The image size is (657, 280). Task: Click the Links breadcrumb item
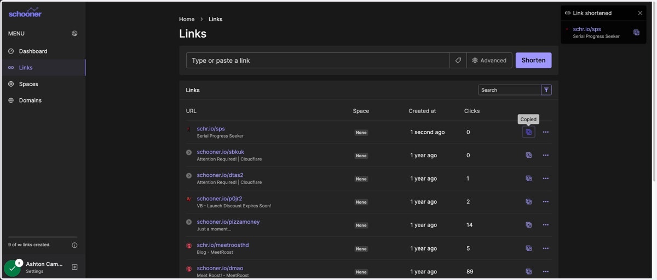pos(215,19)
